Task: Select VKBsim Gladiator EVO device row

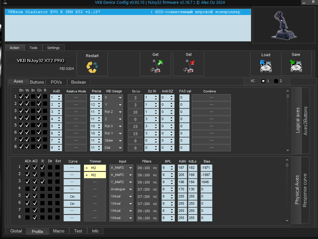Action: click(128, 12)
